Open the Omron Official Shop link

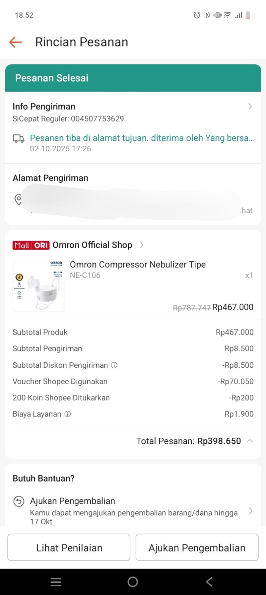(92, 245)
